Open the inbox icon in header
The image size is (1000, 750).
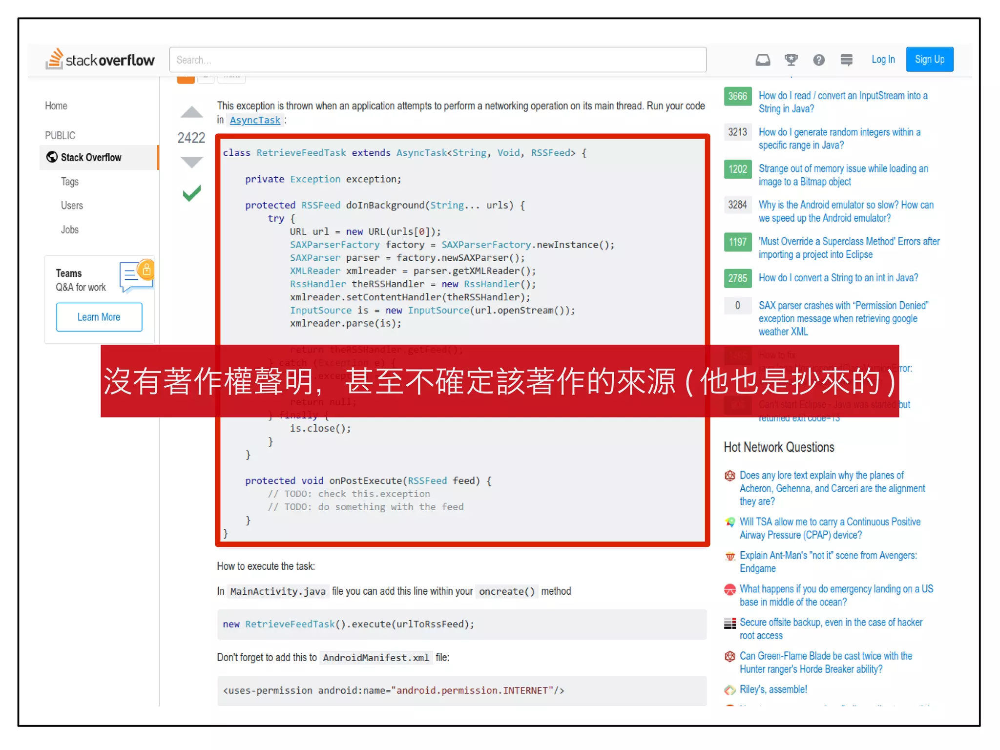763,60
